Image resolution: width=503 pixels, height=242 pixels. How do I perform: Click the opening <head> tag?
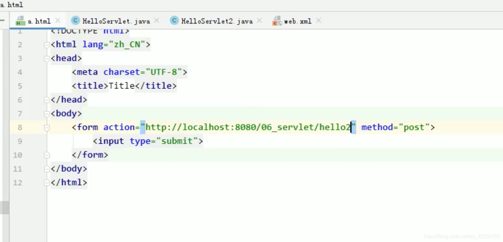(66, 58)
